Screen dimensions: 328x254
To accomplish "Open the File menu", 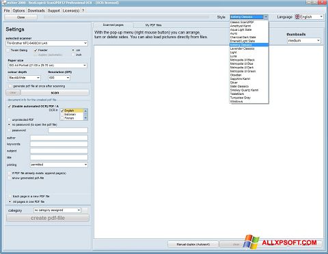I will [x=7, y=11].
